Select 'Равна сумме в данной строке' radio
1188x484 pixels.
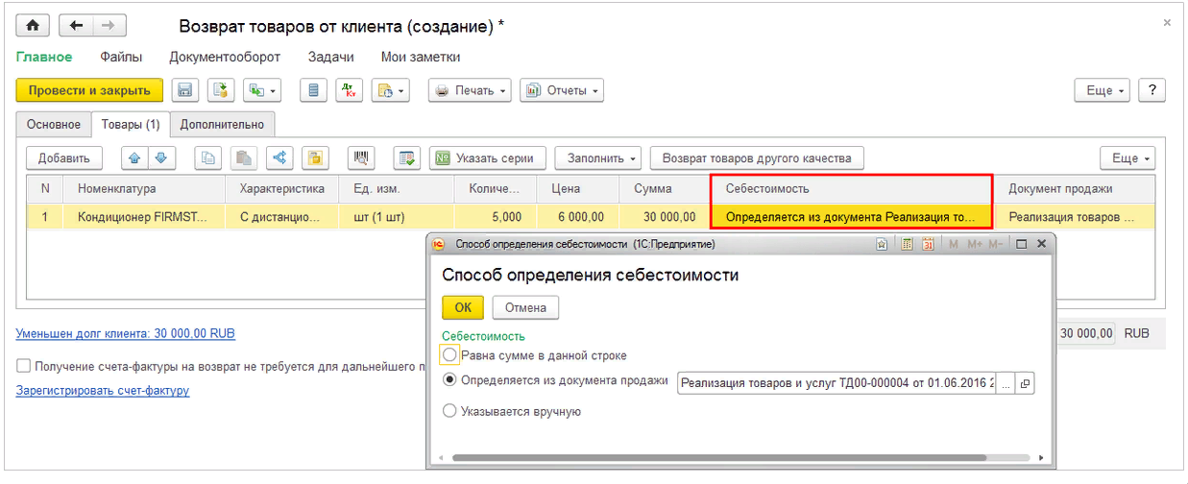point(449,355)
